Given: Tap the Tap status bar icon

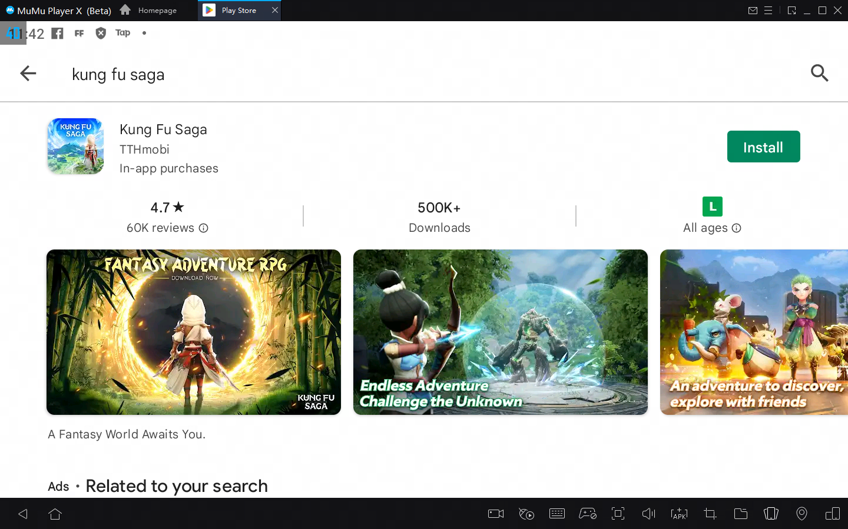Looking at the screenshot, I should pyautogui.click(x=122, y=33).
